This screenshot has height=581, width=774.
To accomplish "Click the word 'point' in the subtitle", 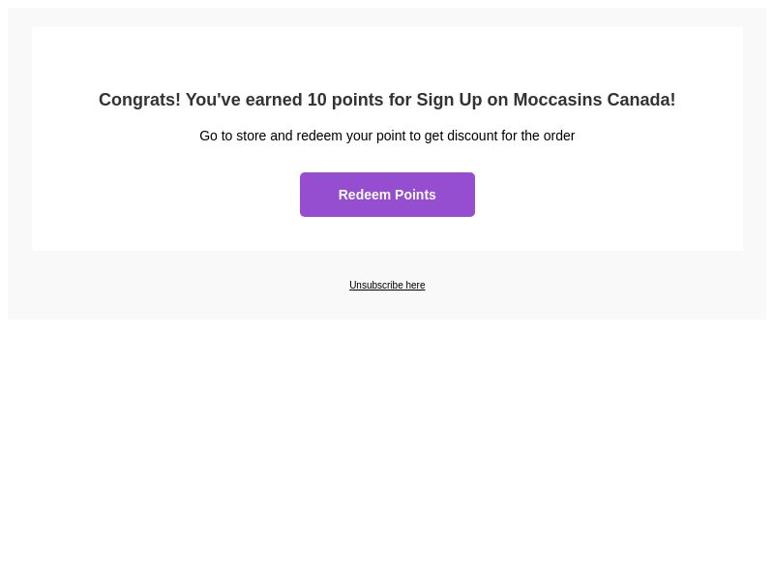I will tap(391, 136).
